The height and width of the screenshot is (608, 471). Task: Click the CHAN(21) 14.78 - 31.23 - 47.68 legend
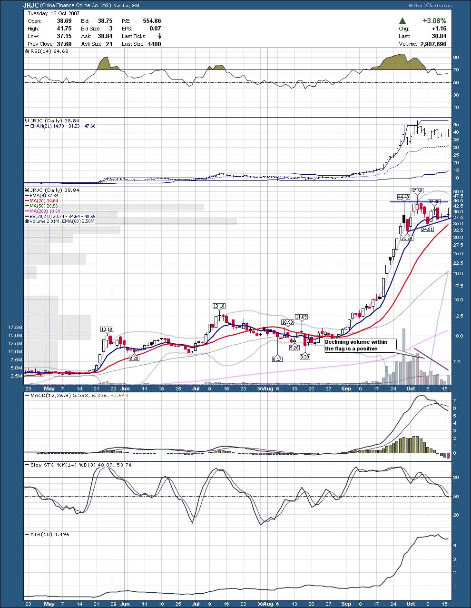coord(62,126)
